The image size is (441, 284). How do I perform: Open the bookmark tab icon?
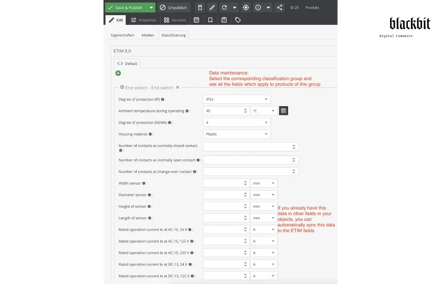coord(210,20)
